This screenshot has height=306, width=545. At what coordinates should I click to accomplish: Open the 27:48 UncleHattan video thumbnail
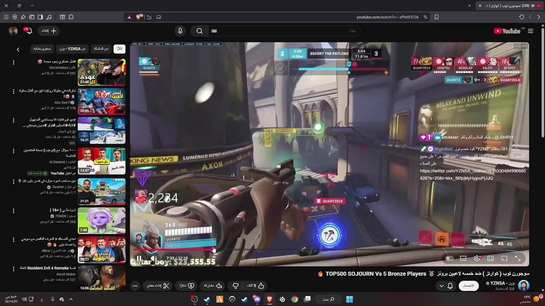(101, 72)
